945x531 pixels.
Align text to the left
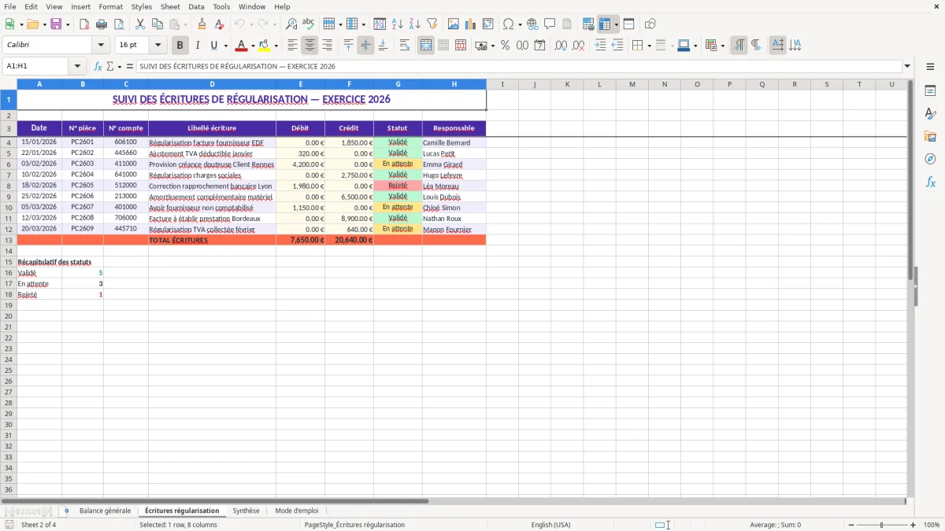[x=292, y=46]
